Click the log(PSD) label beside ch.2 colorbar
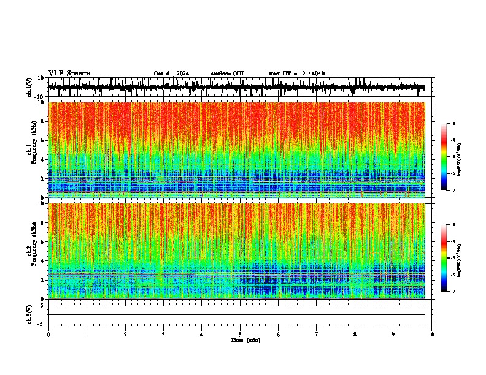 click(460, 261)
